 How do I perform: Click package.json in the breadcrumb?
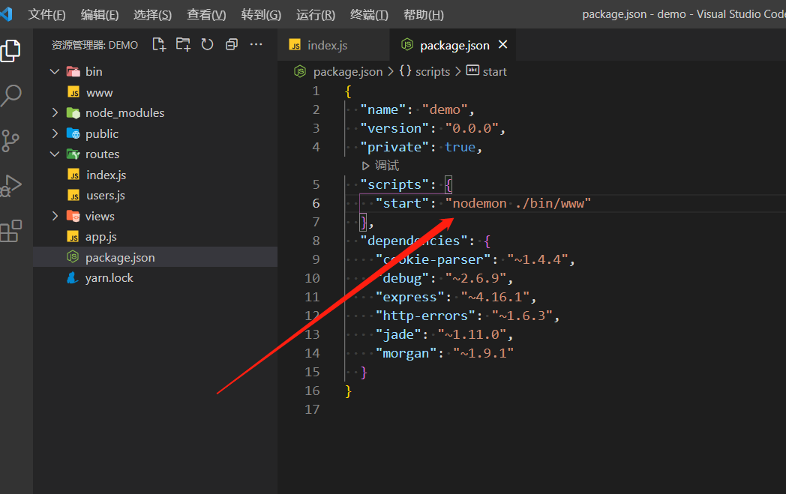[x=348, y=72]
